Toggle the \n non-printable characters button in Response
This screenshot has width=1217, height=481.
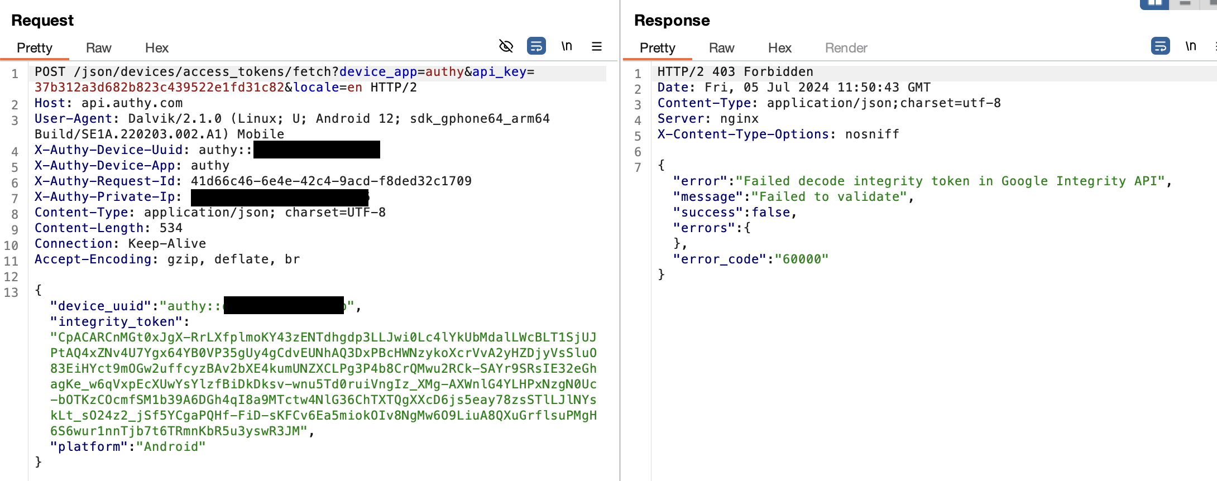(x=1191, y=46)
